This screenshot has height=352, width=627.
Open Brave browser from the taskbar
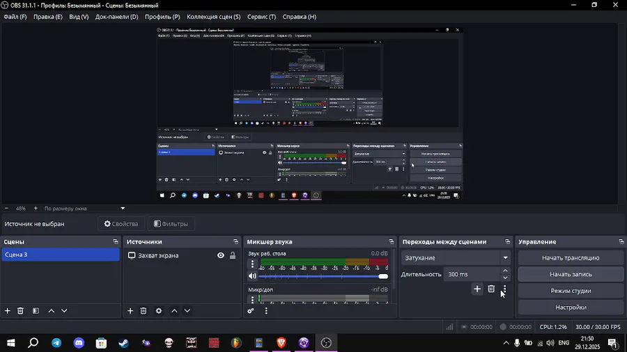coord(281,343)
